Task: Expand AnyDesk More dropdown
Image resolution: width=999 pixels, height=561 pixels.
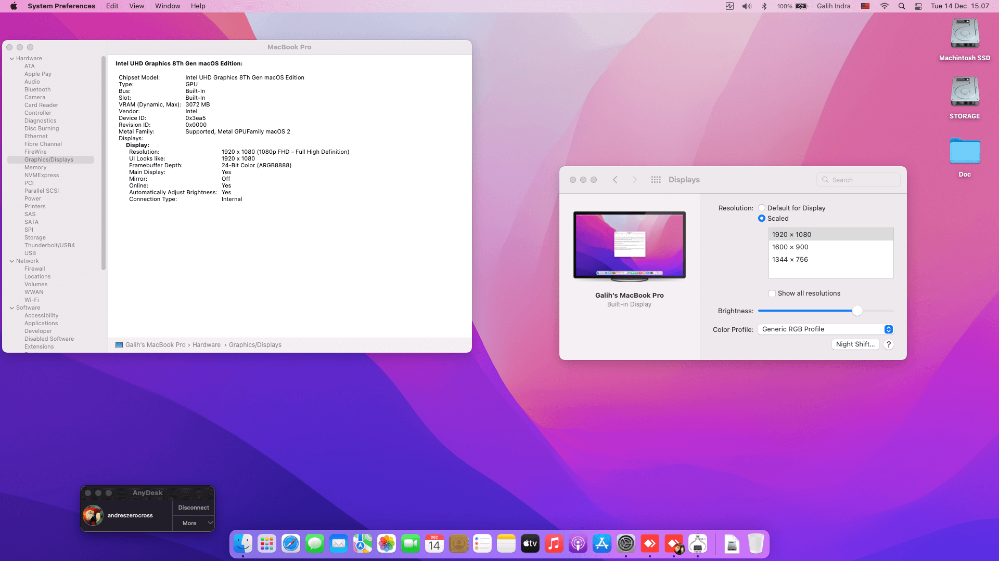Action: 194,523
